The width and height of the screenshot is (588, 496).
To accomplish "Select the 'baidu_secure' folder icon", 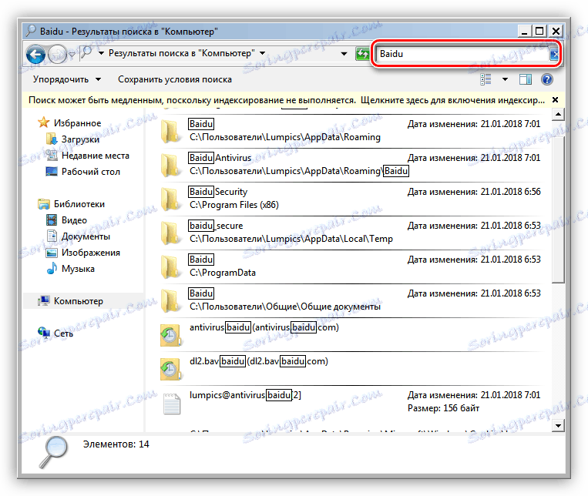I will point(170,233).
